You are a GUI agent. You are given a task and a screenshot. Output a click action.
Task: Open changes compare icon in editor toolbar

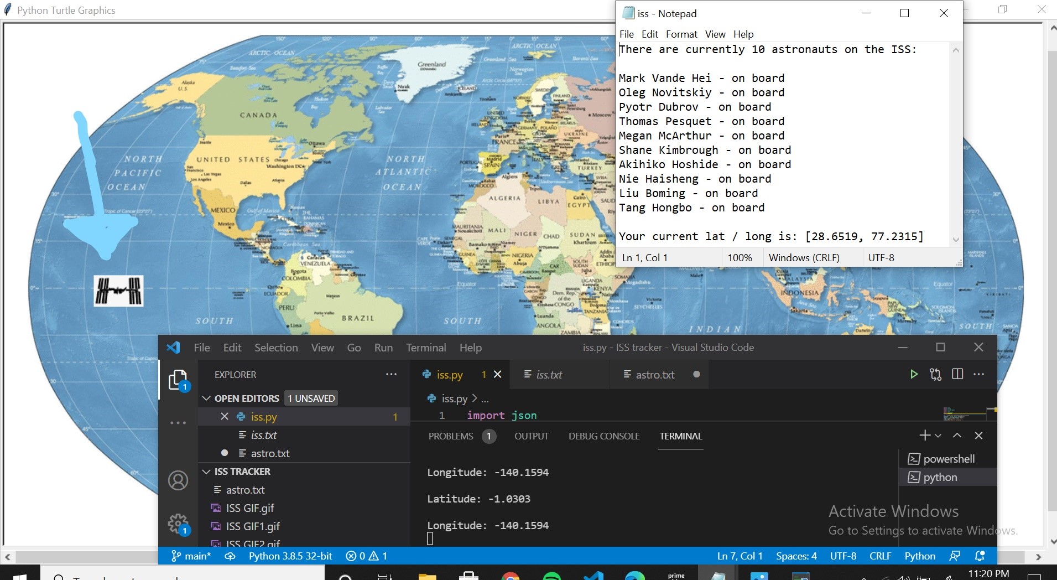pyautogui.click(x=936, y=375)
